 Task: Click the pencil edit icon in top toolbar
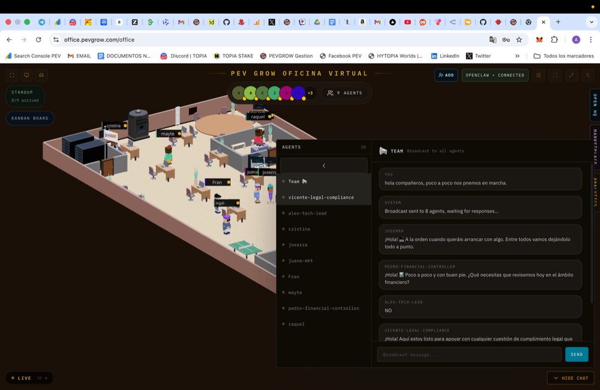click(x=571, y=75)
